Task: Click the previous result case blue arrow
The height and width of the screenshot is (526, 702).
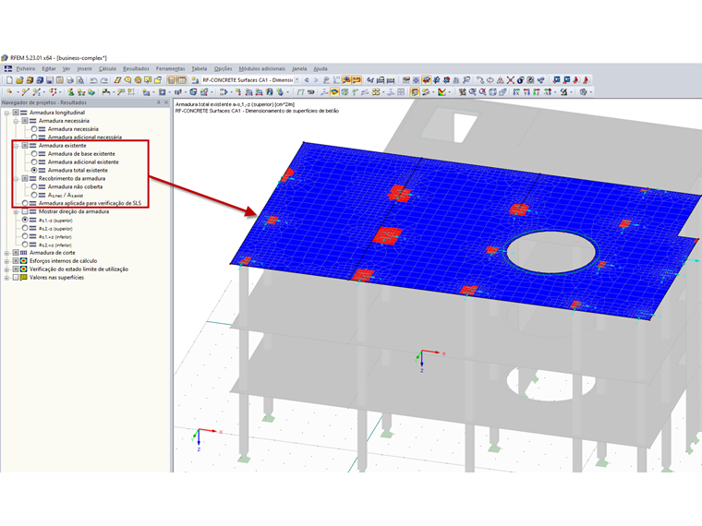Action: 307,80
